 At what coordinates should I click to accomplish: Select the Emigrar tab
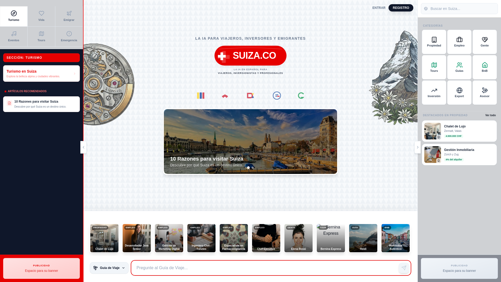point(69,16)
